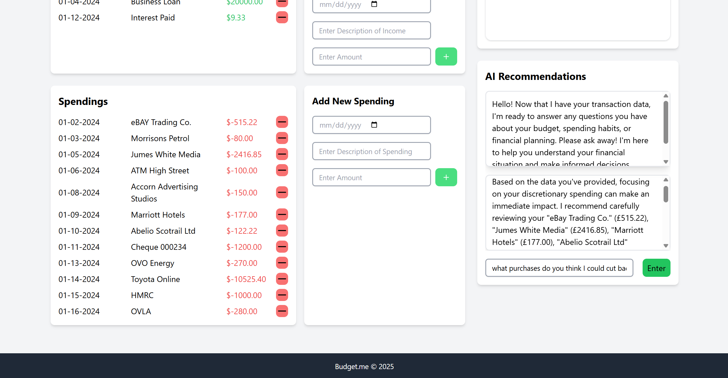
Task: Delete the Morrisons Petrol spending row
Action: [282, 138]
